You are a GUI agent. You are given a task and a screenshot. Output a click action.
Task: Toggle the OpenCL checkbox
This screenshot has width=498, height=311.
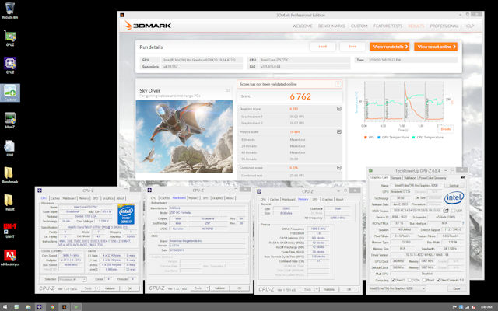[x=393, y=280]
